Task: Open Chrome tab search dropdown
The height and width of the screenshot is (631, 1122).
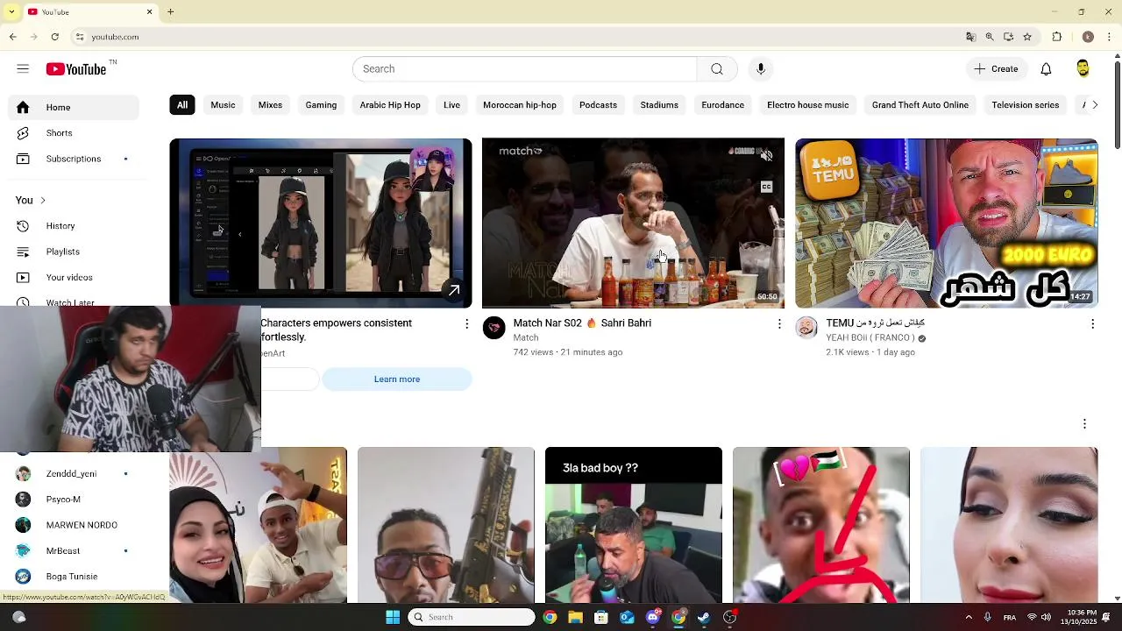Action: click(11, 12)
